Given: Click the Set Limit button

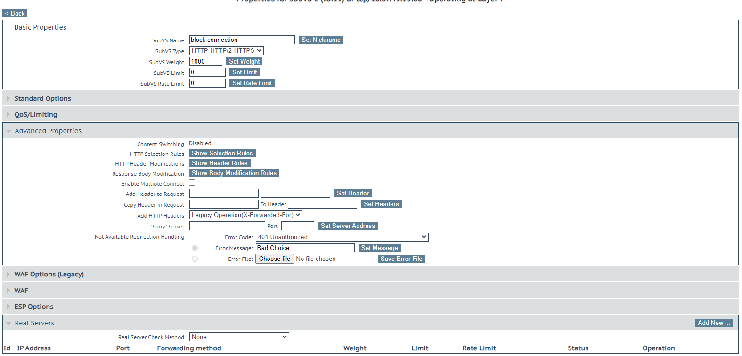Looking at the screenshot, I should point(245,73).
